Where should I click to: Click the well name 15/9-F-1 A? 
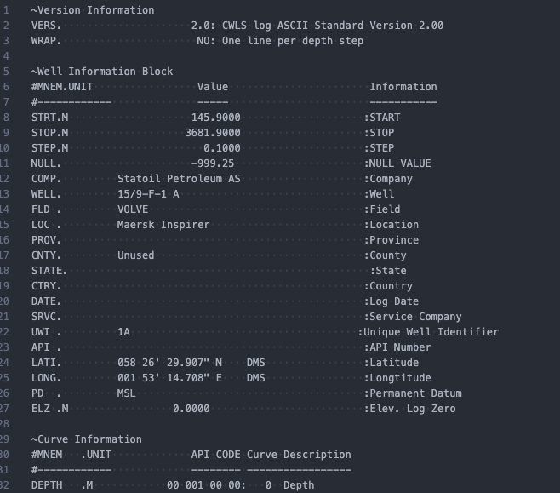[148, 194]
